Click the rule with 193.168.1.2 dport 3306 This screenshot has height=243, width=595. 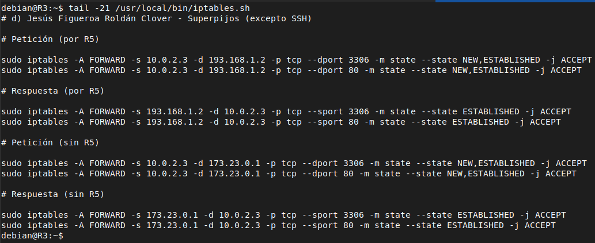[x=297, y=60]
